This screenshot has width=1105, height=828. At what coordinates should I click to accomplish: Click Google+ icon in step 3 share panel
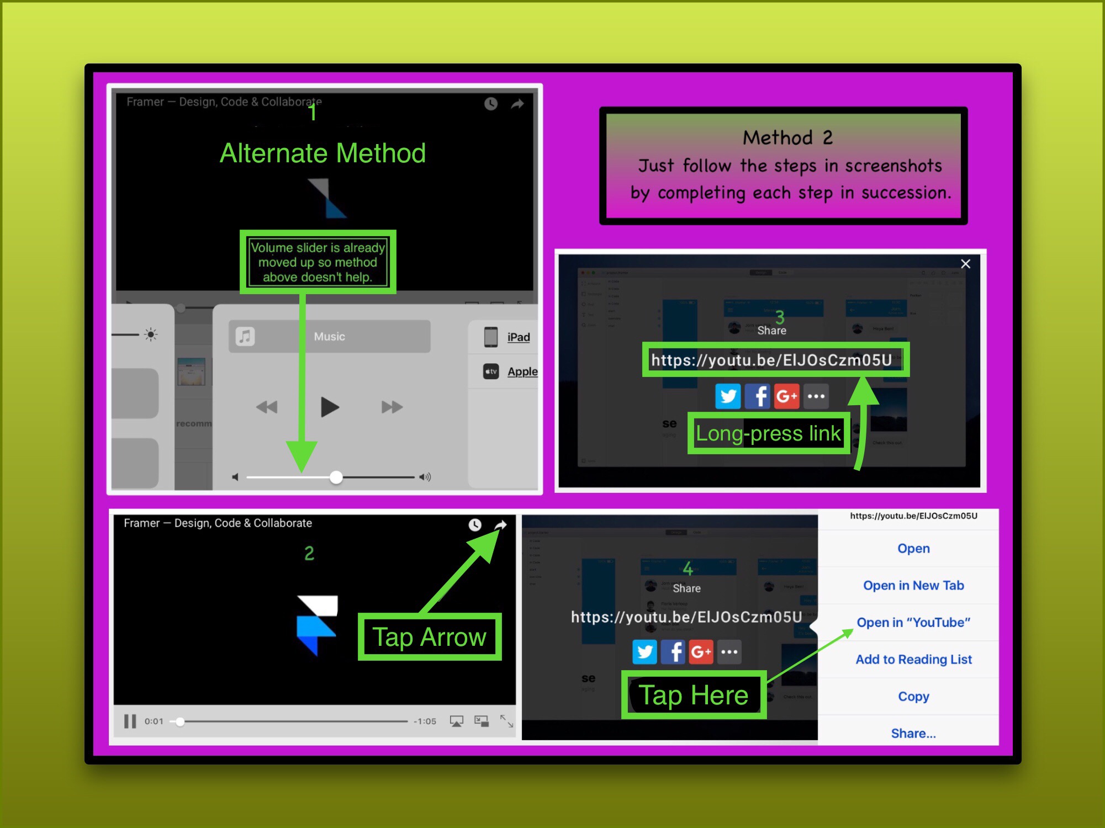click(x=786, y=396)
